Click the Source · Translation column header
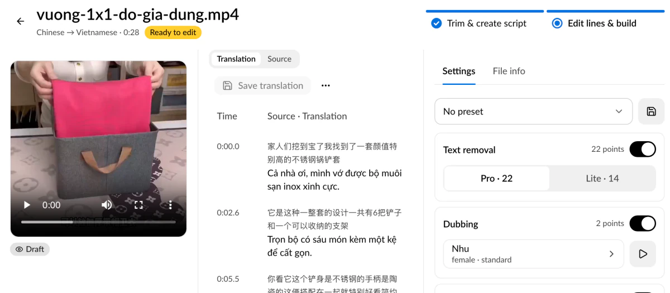This screenshot has height=293, width=670. coord(307,116)
